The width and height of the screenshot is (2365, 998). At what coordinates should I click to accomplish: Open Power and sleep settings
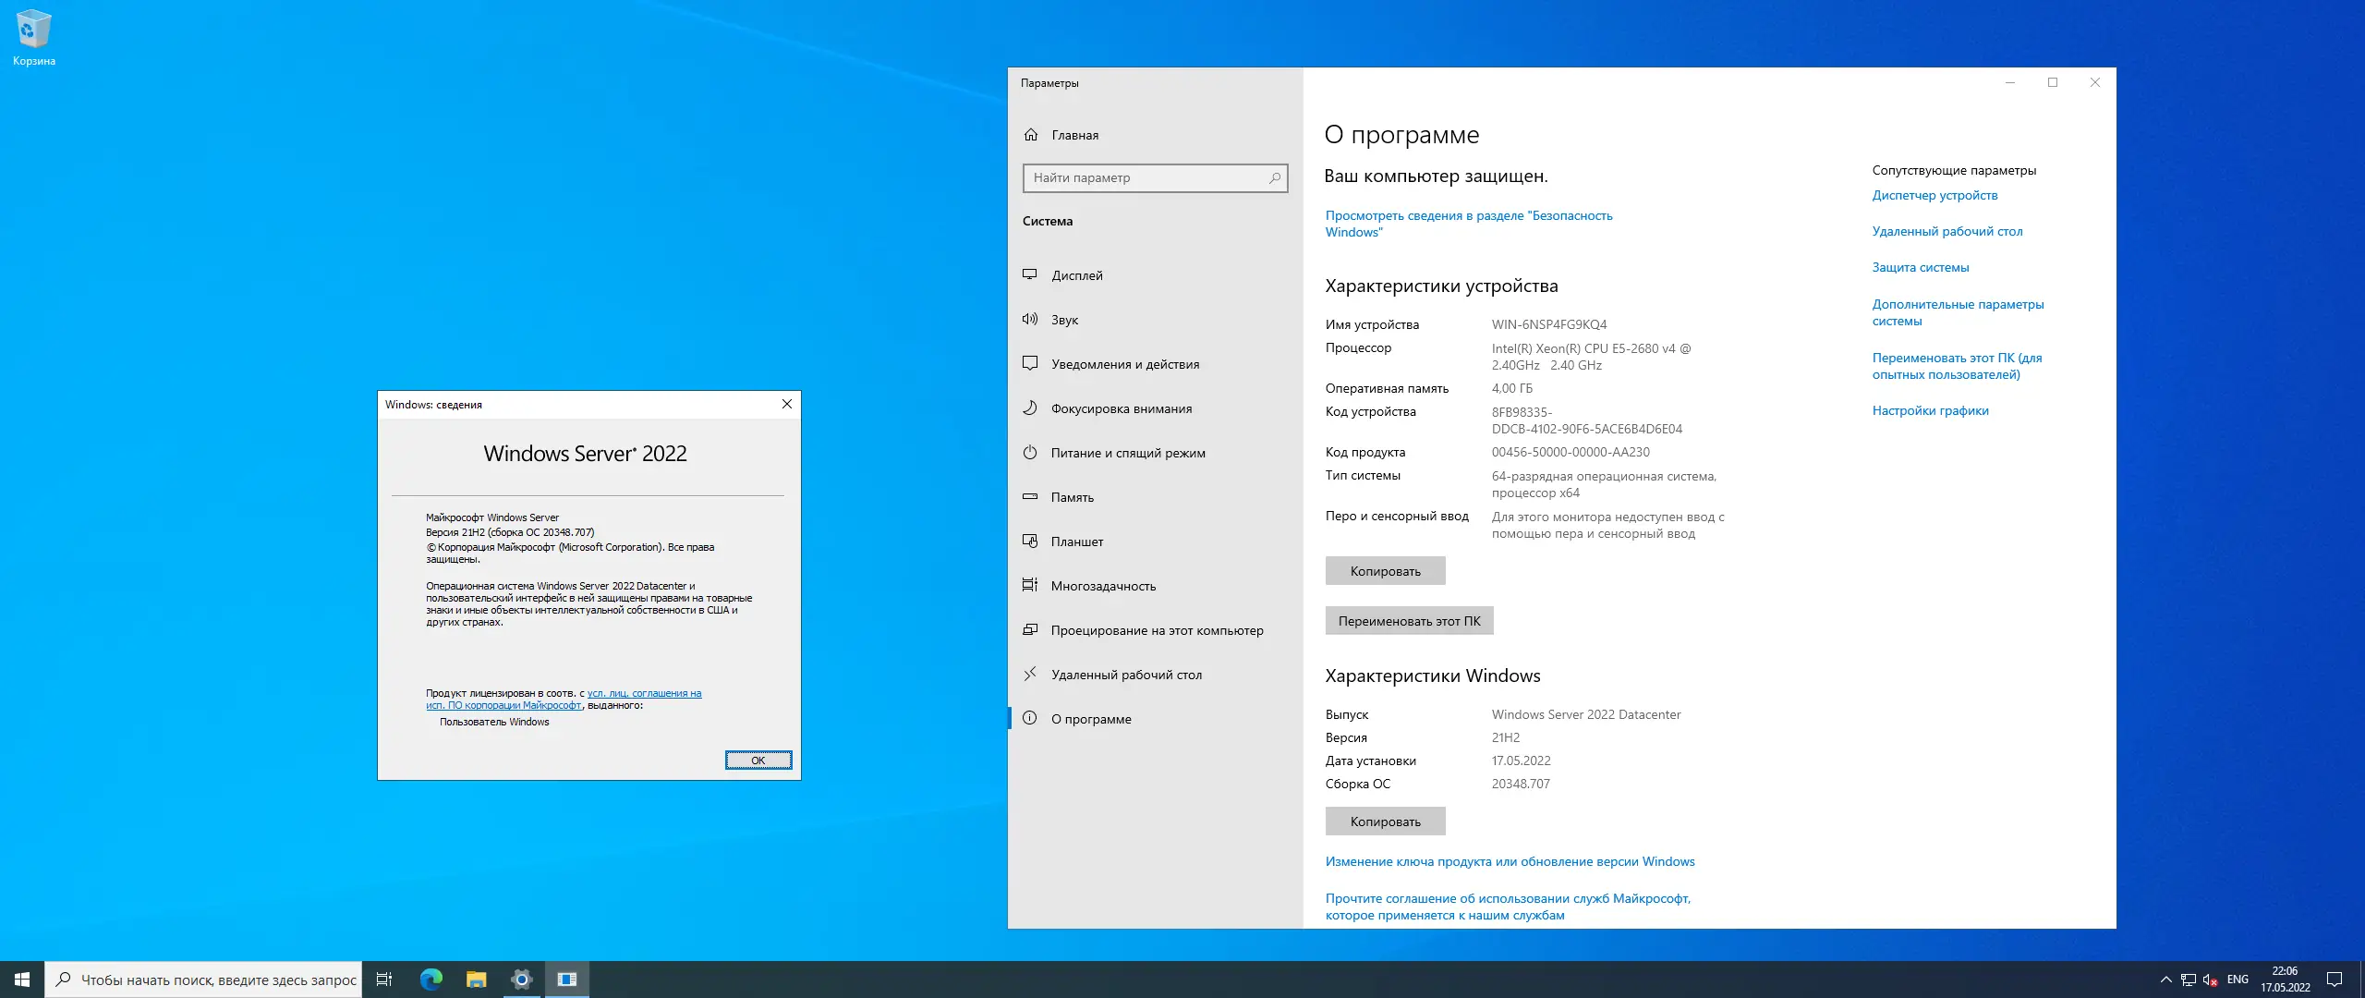[x=1127, y=453]
